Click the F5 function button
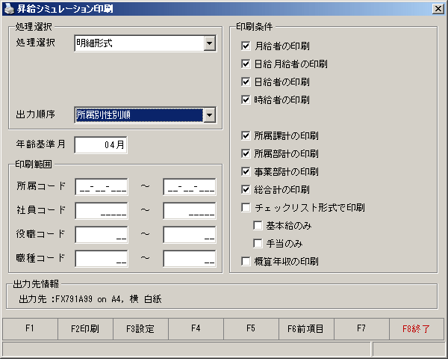Image resolution: width=448 pixels, height=359 pixels. [x=251, y=328]
